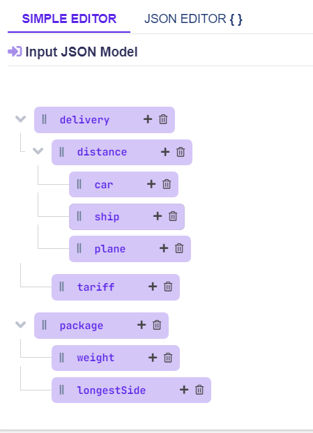Click the plus icon on package node
This screenshot has width=313, height=433.
coord(142,325)
